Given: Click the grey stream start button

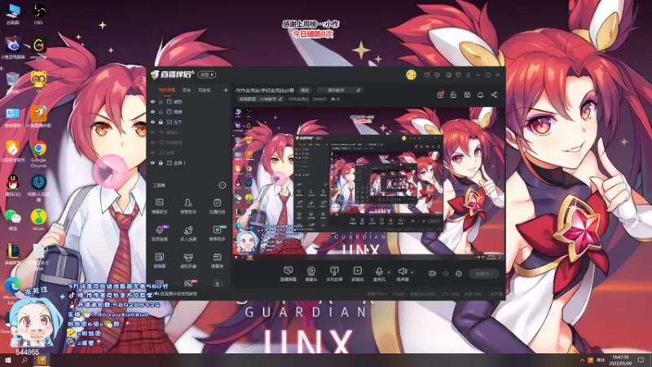Looking at the screenshot, I should coord(483,273).
